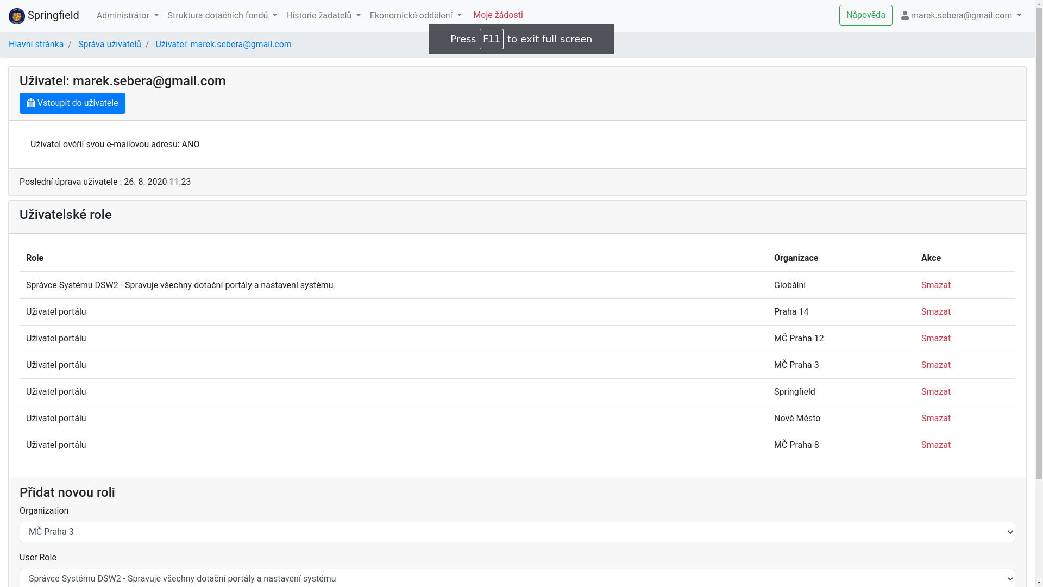Expand Struktura dotačních fondů menu

point(222,16)
